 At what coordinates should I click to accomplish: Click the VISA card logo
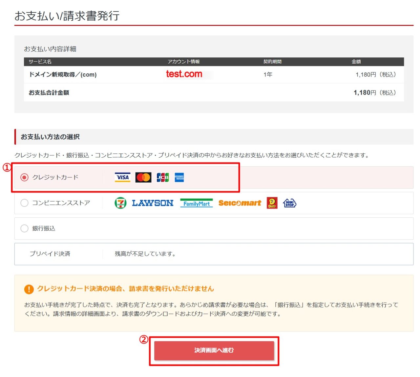click(x=122, y=177)
